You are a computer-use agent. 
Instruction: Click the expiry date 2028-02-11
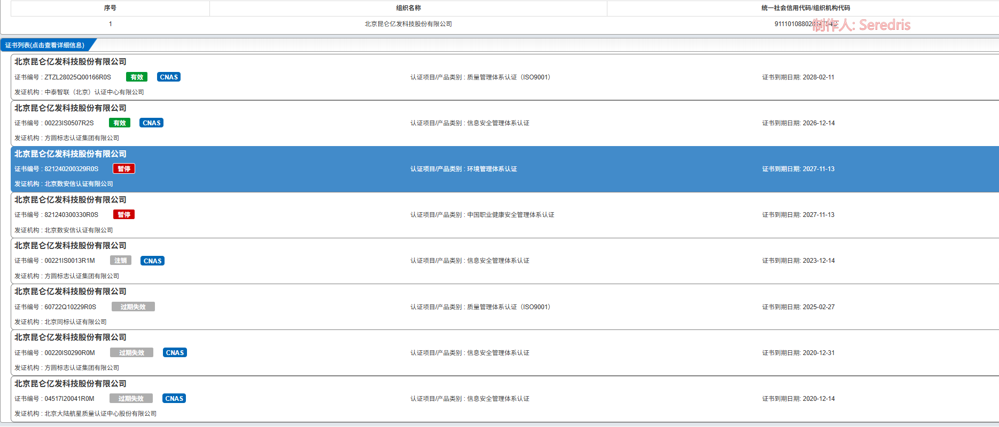[818, 77]
